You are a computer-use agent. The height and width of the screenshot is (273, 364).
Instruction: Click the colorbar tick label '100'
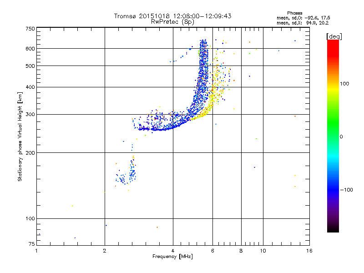344,84
